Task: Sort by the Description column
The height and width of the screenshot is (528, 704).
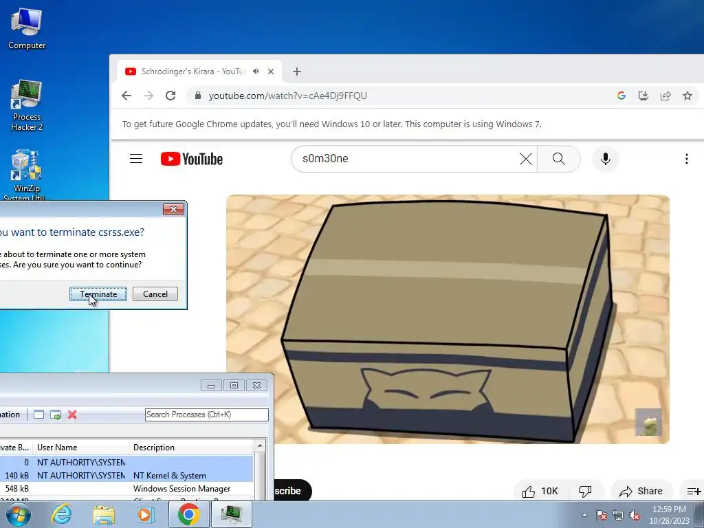Action: coord(191,447)
